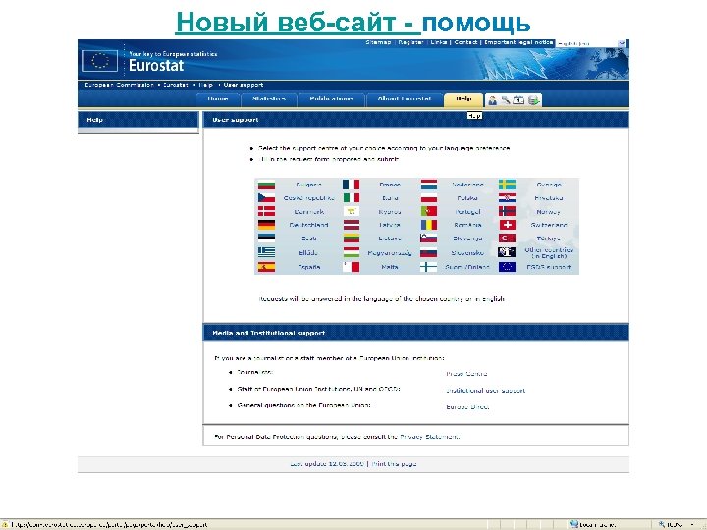Click the icon between wrench and printer
The height and width of the screenshot is (530, 707).
[519, 100]
